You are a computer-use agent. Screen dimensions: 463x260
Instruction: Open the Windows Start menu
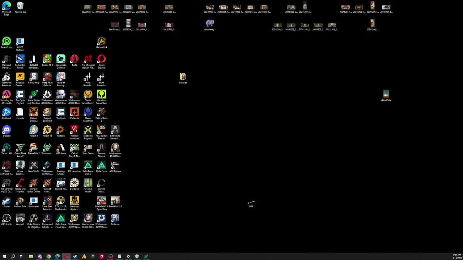(x=4, y=256)
